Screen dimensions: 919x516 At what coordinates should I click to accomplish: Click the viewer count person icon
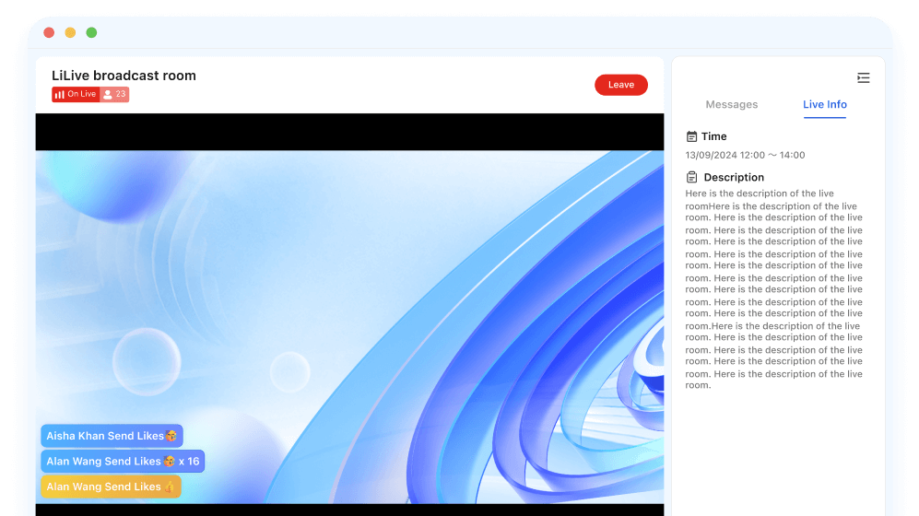(x=108, y=94)
